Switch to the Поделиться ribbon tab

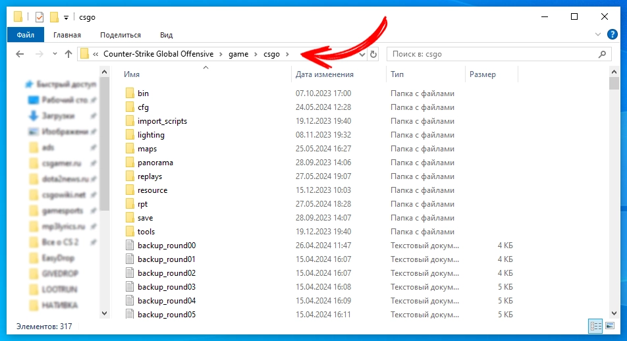tap(121, 35)
